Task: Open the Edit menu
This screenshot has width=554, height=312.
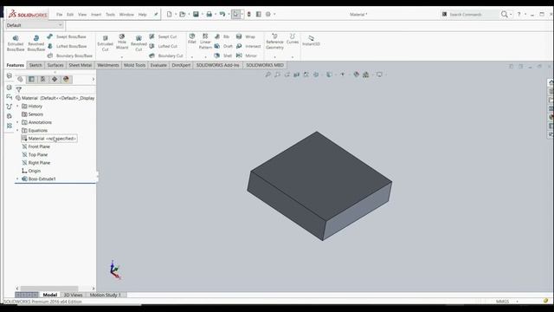Action: pyautogui.click(x=70, y=15)
